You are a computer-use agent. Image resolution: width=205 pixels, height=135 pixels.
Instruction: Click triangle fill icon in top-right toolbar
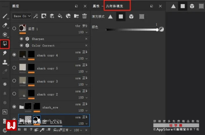pyautogui.click(x=173, y=6)
